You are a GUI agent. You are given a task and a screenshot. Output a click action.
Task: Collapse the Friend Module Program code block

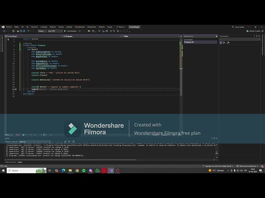coord(21,45)
